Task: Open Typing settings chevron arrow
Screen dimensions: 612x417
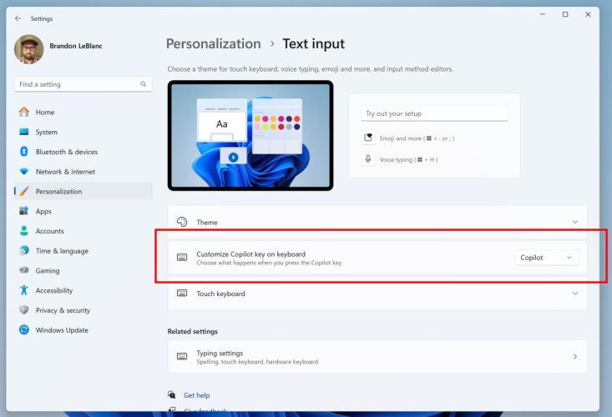Action: pyautogui.click(x=575, y=357)
